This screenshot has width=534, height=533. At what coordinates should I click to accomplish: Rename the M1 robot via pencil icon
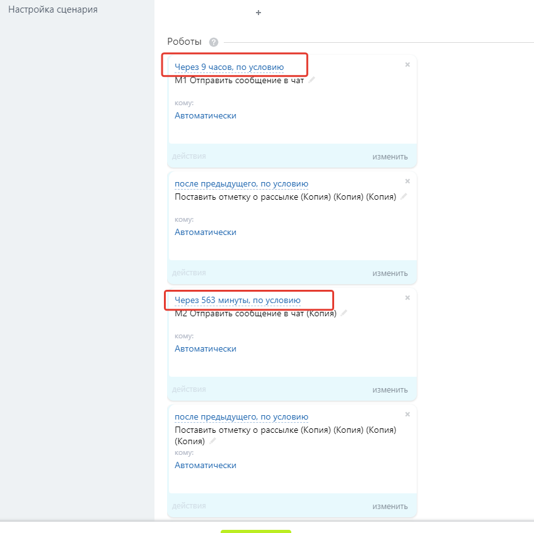click(x=311, y=80)
